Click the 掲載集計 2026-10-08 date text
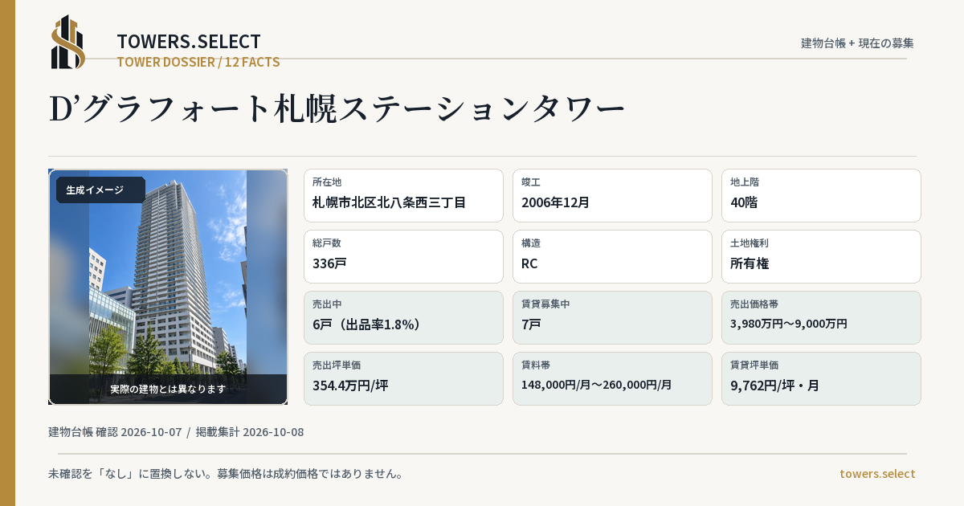964x506 pixels. pos(250,432)
